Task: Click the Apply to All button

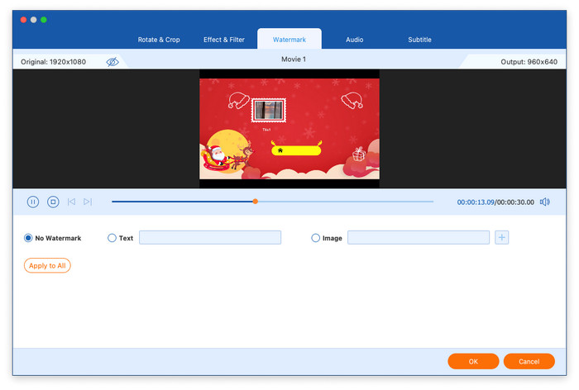Action: pyautogui.click(x=47, y=265)
